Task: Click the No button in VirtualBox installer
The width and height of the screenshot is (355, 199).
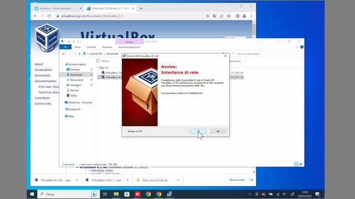Action: click(x=218, y=131)
